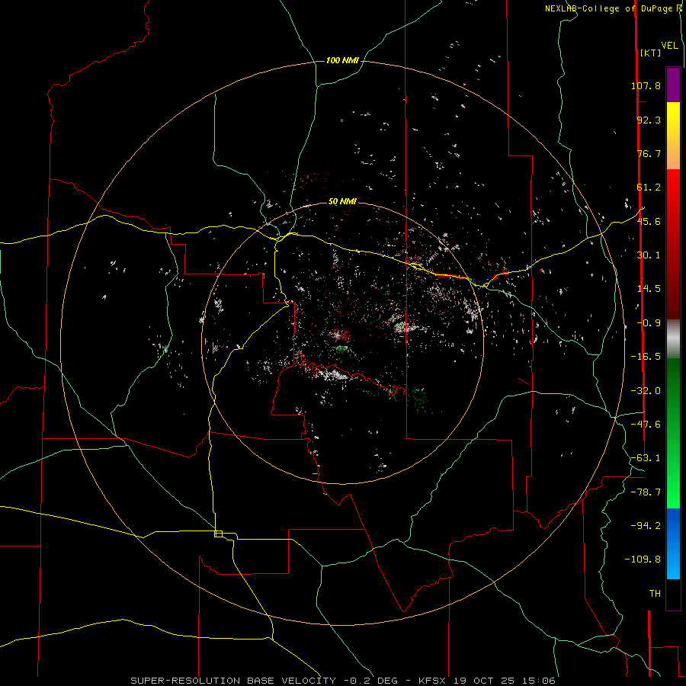This screenshot has width=686, height=686.
Task: Click the "19 OCT 25" date text
Action: 484,681
